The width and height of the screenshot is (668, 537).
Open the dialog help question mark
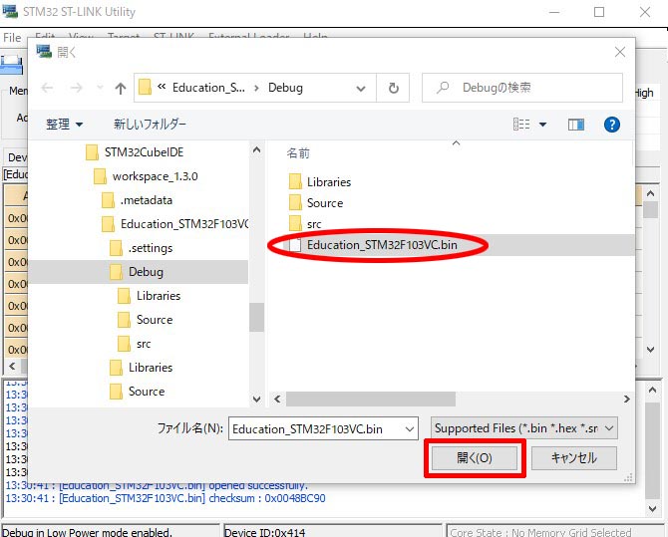point(612,125)
